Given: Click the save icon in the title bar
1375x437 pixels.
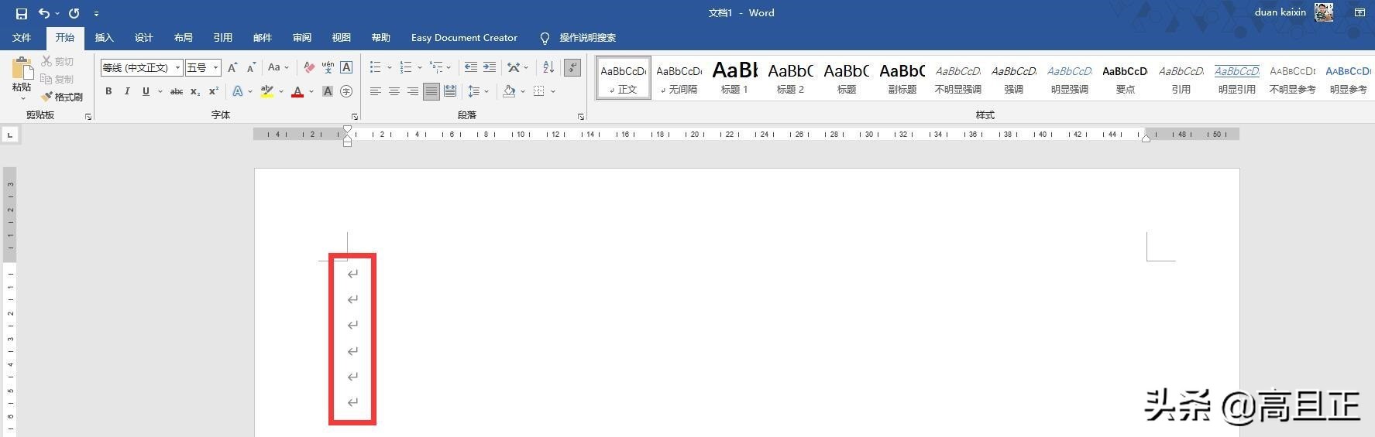Looking at the screenshot, I should [x=22, y=13].
